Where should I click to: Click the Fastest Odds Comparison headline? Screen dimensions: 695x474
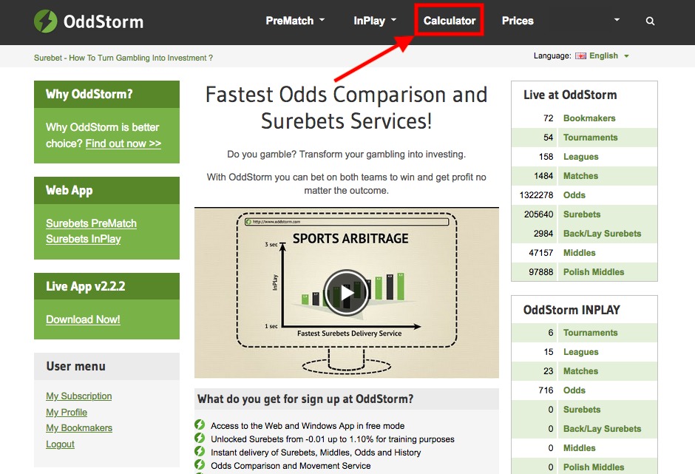(346, 108)
